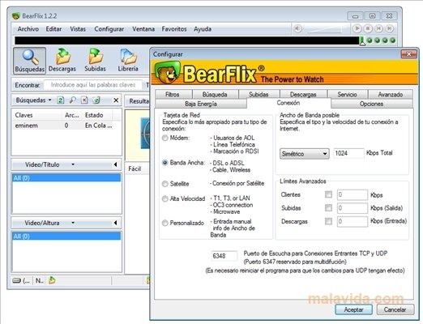Expand the Búsquedas panel dropdown arrow

click(x=50, y=100)
